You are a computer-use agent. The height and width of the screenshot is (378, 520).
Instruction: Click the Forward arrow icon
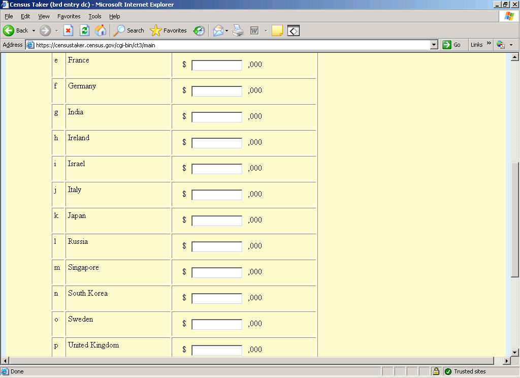(x=45, y=30)
